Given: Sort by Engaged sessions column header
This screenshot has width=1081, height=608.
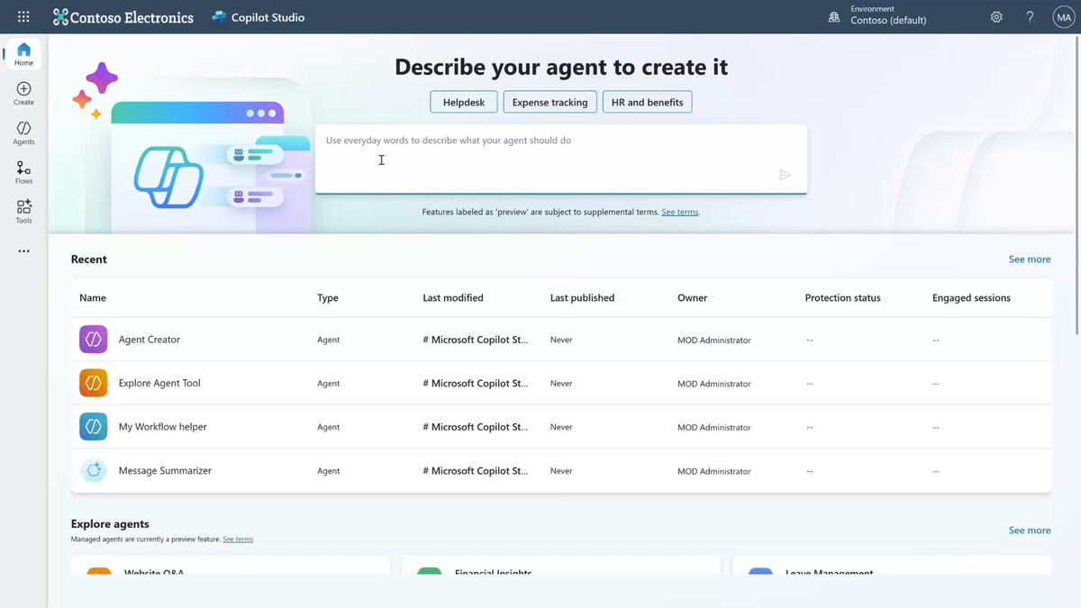Looking at the screenshot, I should (971, 298).
